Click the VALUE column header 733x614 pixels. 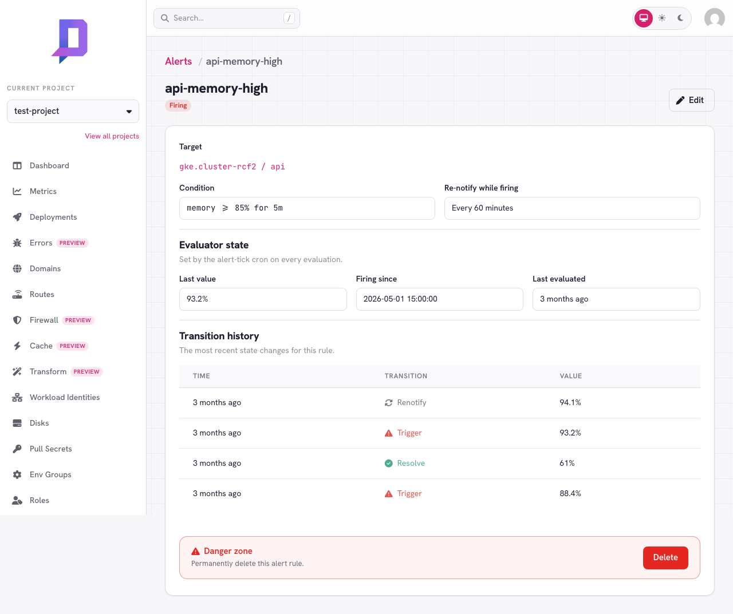tap(571, 376)
